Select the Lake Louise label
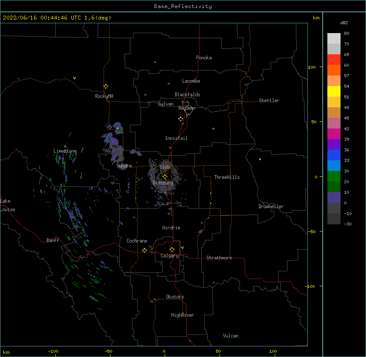The width and height of the screenshot is (366, 357). [8, 205]
